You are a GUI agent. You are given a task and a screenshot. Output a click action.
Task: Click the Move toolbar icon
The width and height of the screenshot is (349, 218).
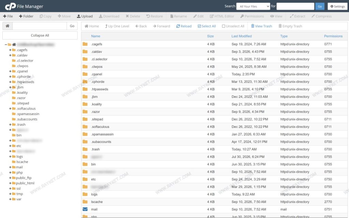coord(64,16)
